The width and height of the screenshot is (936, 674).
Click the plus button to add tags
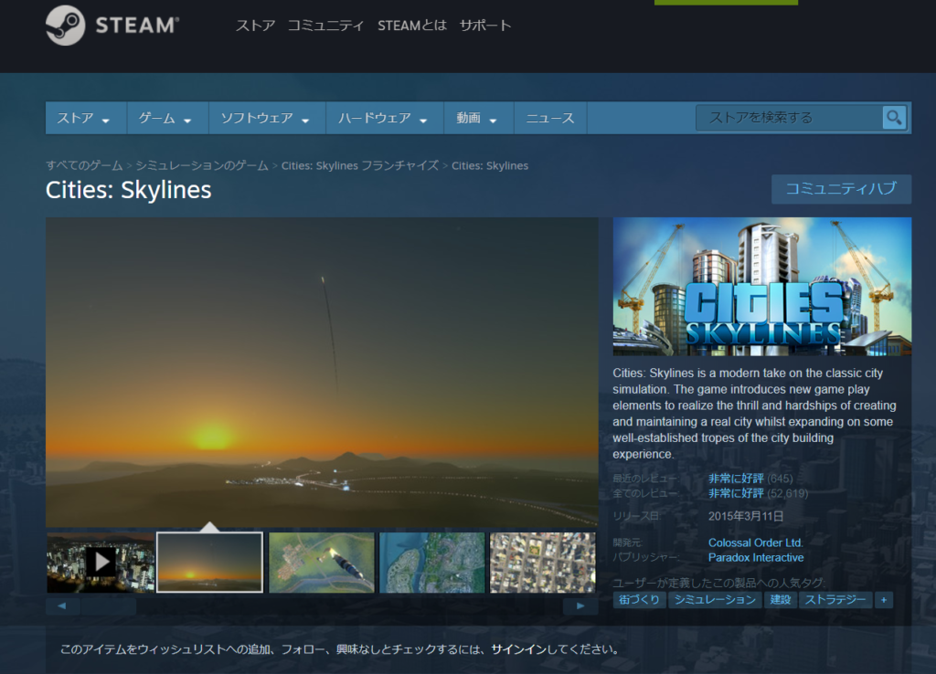coord(884,600)
